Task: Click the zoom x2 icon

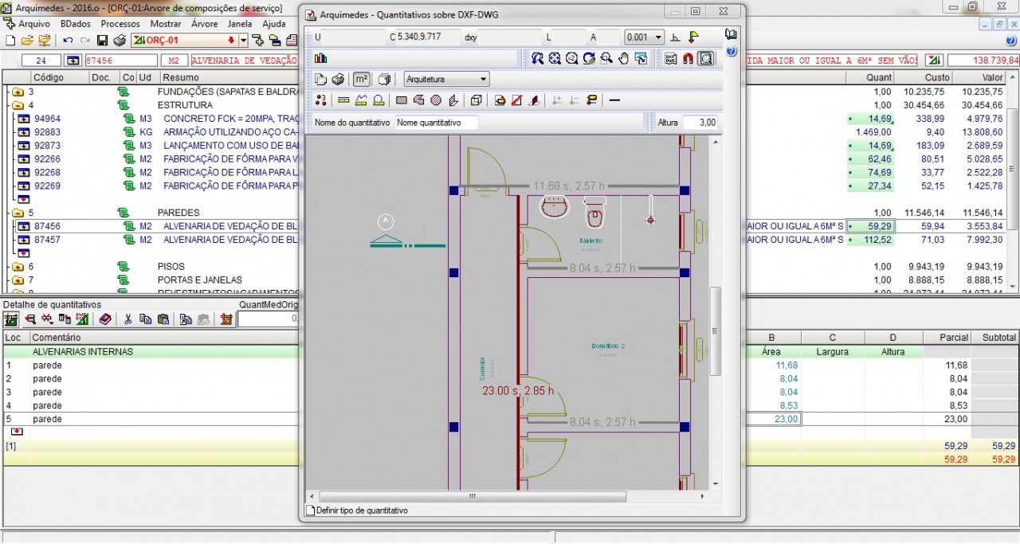Action: (572, 58)
